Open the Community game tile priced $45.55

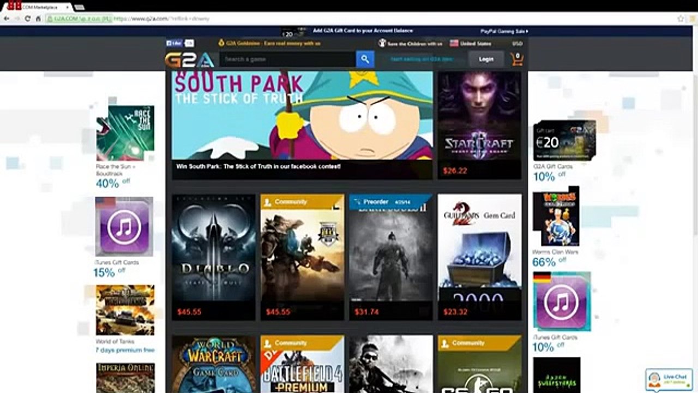click(302, 257)
